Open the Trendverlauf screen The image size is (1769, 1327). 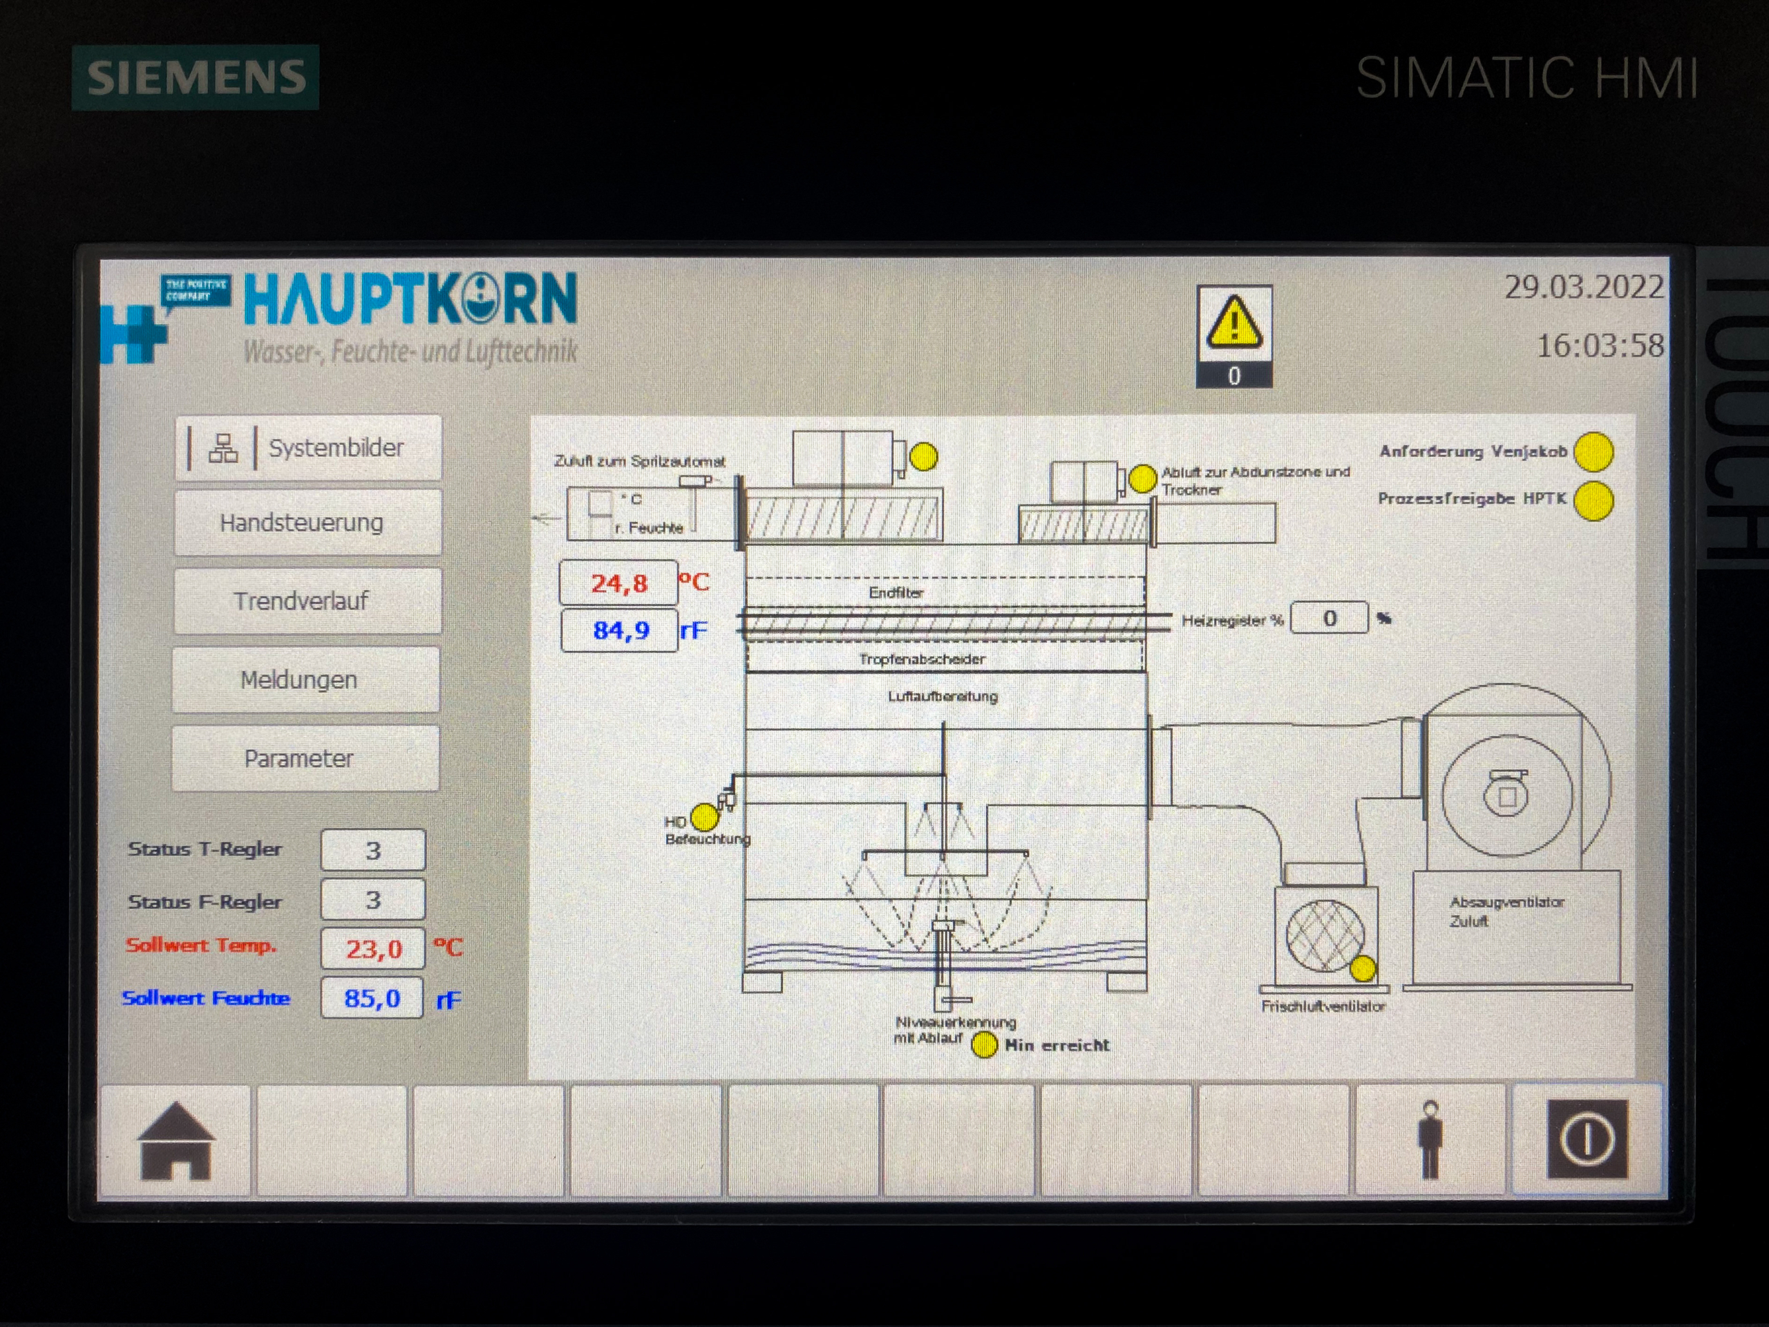point(307,601)
